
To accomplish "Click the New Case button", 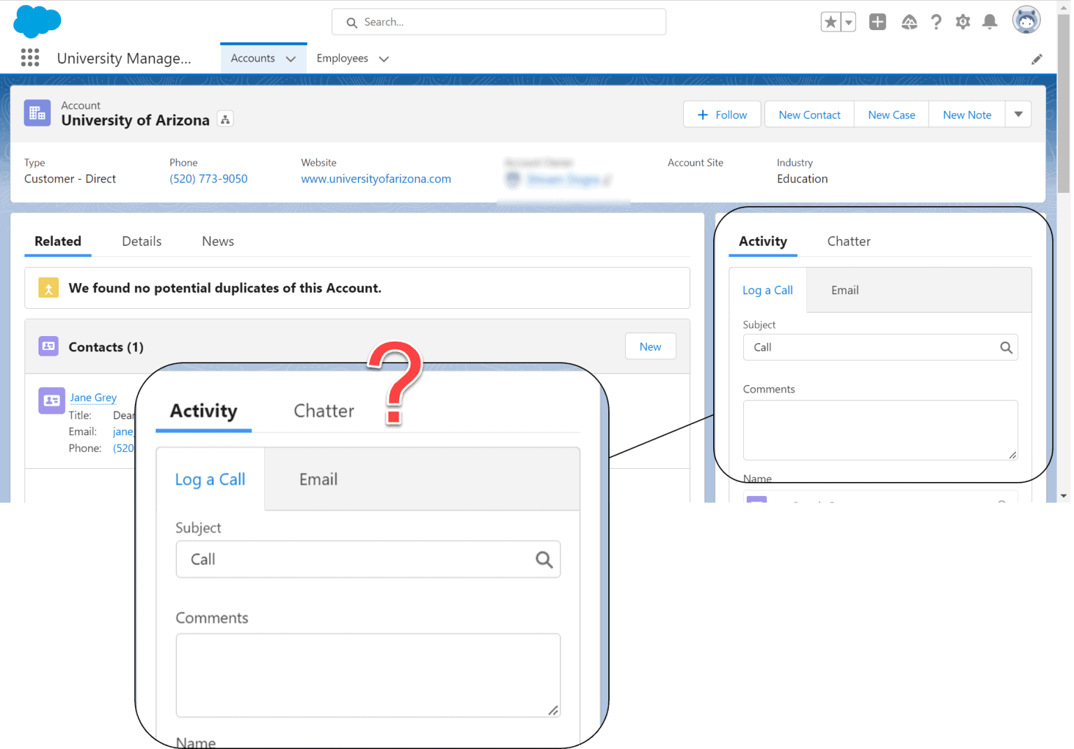I will point(892,115).
